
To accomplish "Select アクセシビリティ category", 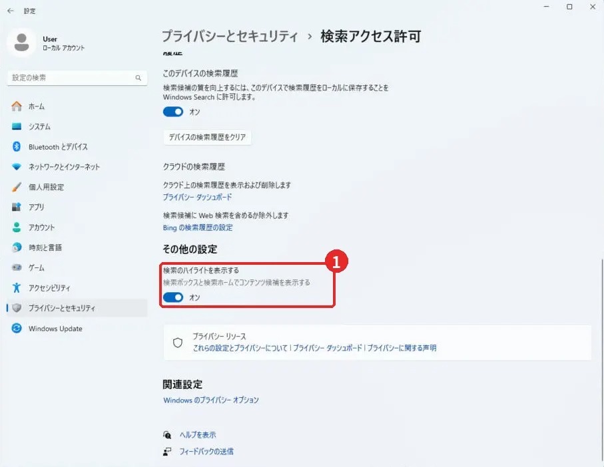I will (77, 288).
